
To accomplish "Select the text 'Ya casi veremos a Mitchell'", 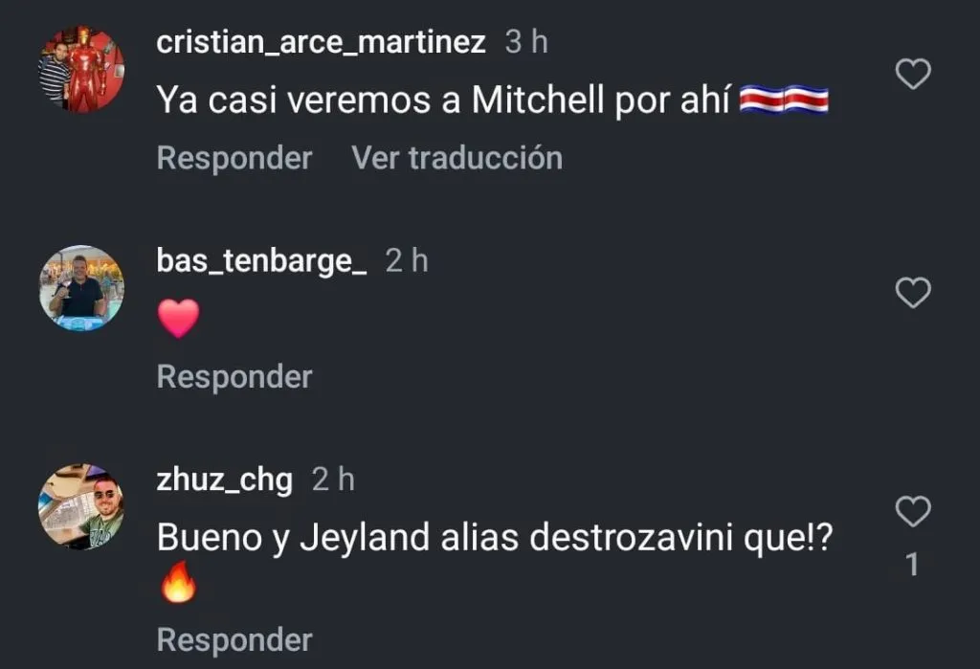I will click(x=381, y=100).
